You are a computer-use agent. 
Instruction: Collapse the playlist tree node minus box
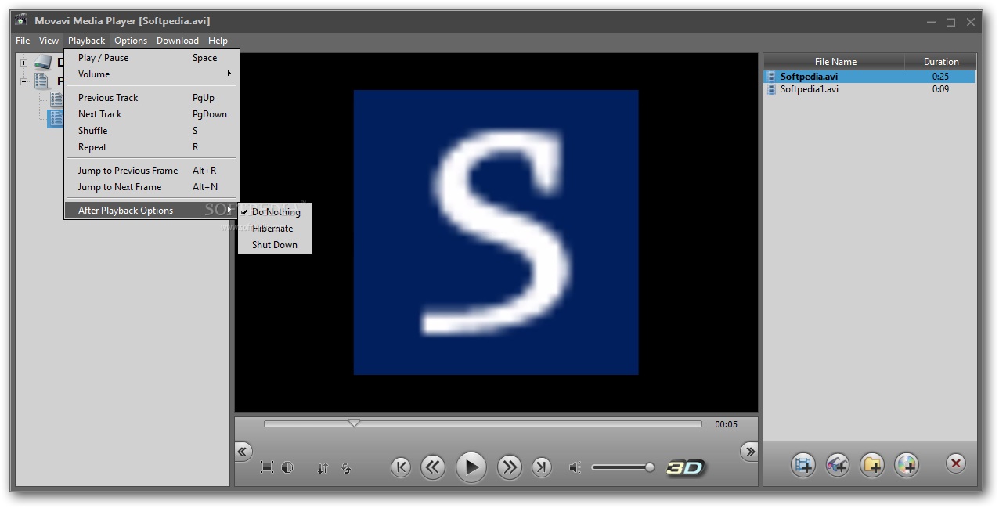(24, 81)
